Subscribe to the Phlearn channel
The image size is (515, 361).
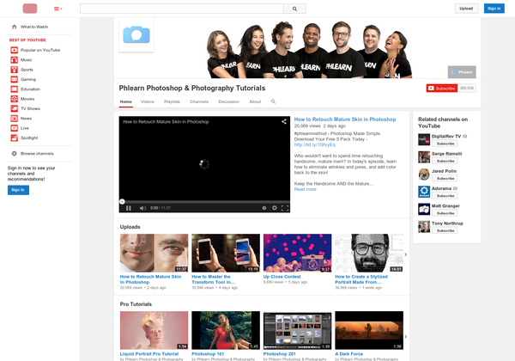pos(442,89)
